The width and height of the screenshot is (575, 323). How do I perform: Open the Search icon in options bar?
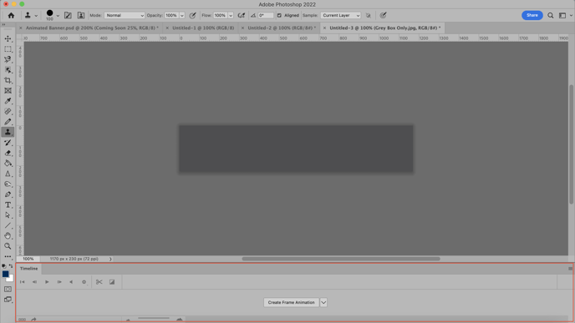[551, 15]
